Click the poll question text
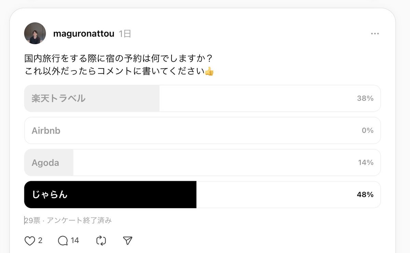Image resolution: width=410 pixels, height=253 pixels. click(x=119, y=65)
